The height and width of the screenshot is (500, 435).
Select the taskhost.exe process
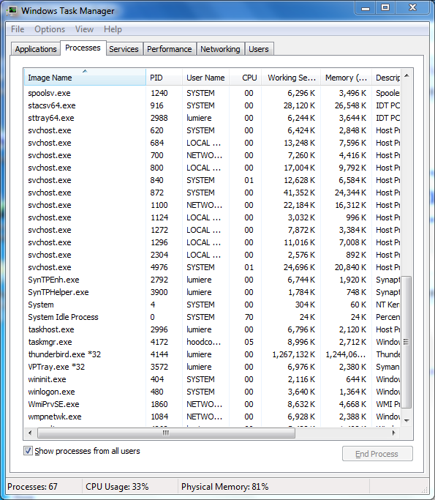coord(212,329)
